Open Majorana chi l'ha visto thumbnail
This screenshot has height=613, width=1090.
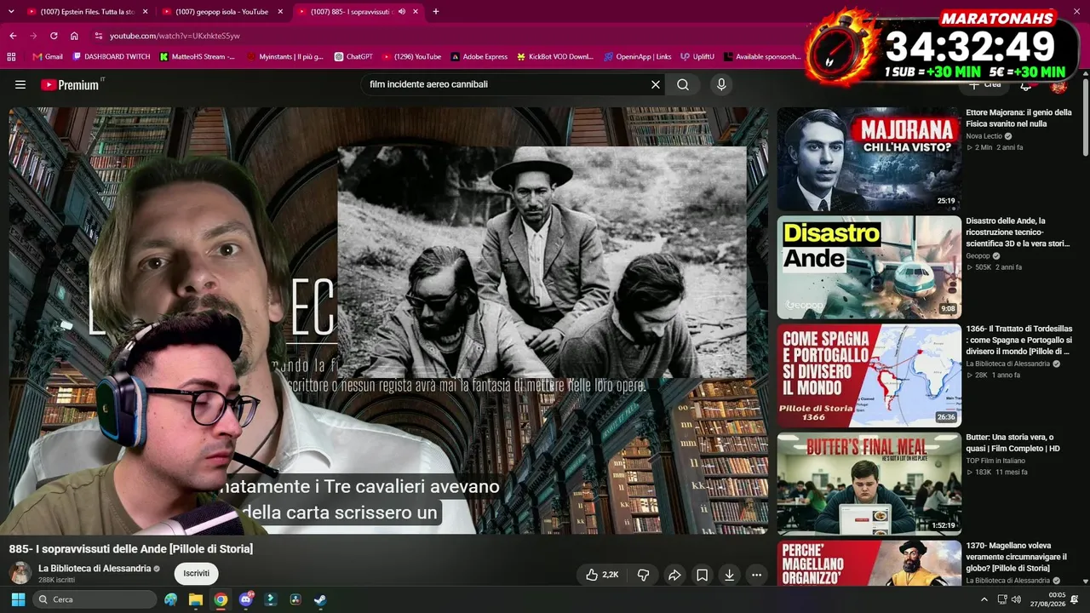coord(869,159)
